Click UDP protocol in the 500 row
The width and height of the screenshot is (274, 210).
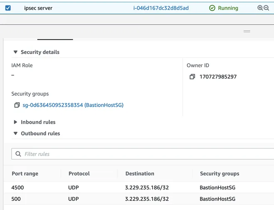point(73,199)
